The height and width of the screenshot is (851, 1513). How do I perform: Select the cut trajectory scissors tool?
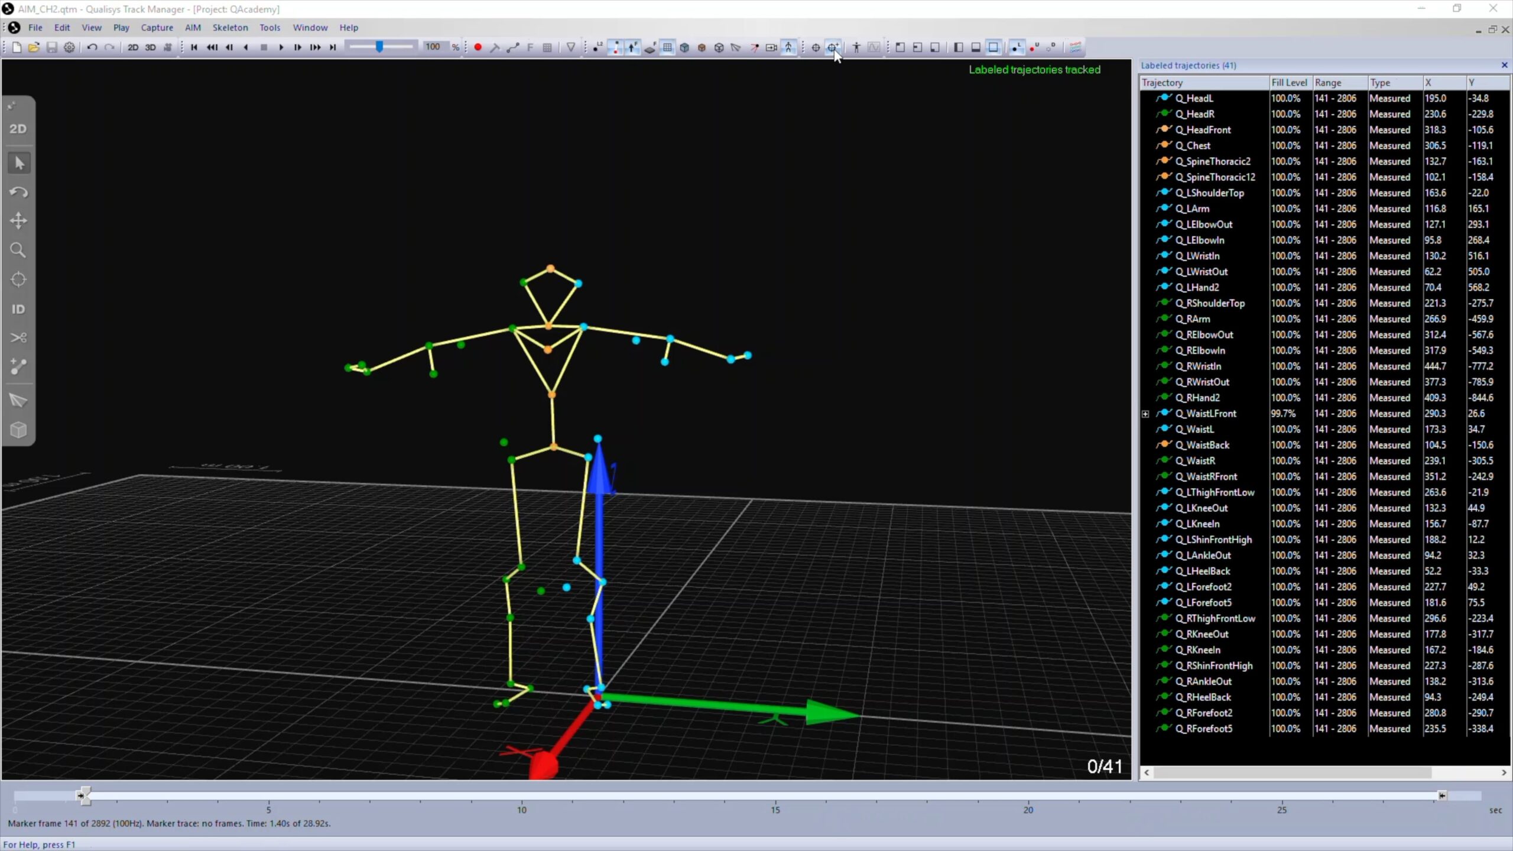tap(18, 337)
